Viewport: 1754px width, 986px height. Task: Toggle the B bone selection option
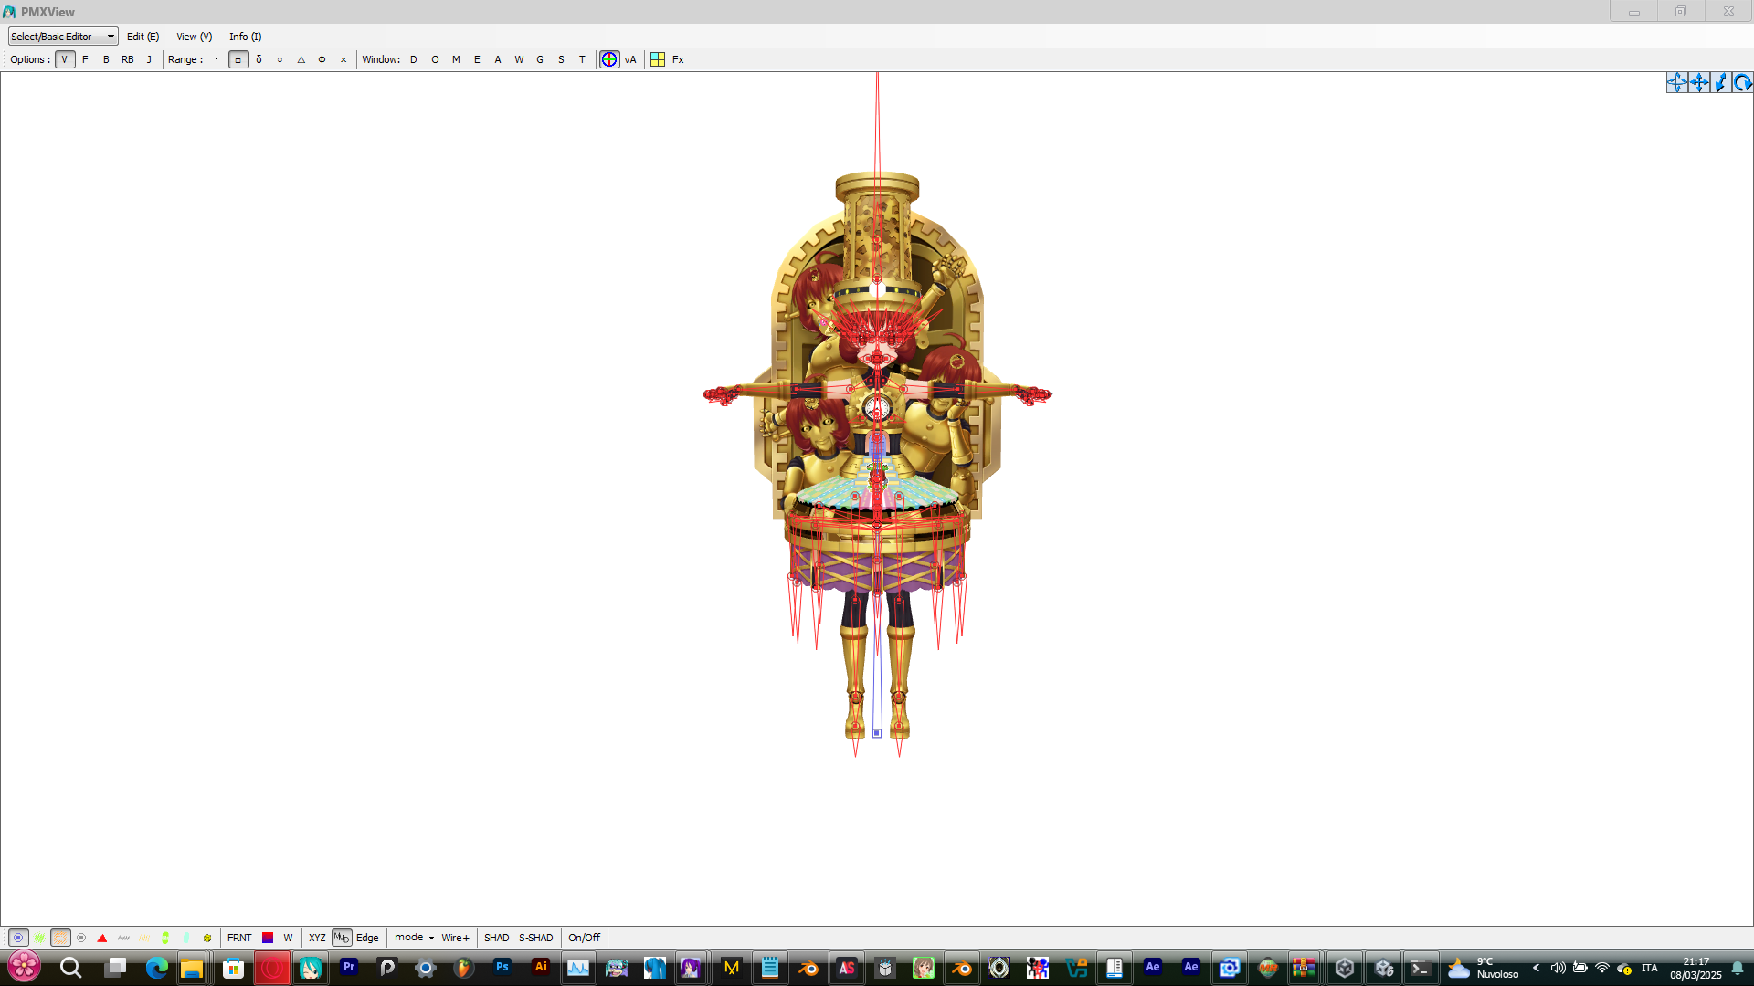pyautogui.click(x=106, y=59)
